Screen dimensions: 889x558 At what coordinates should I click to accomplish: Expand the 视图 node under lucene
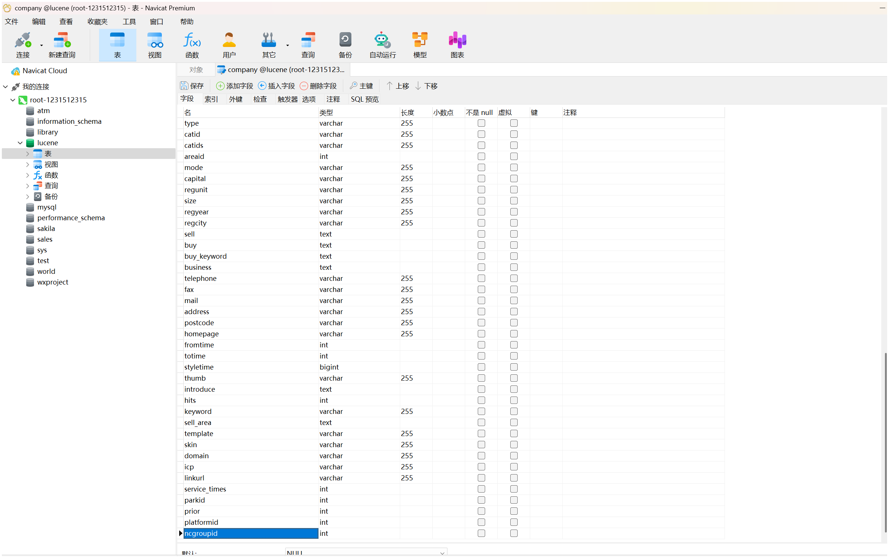pyautogui.click(x=28, y=164)
